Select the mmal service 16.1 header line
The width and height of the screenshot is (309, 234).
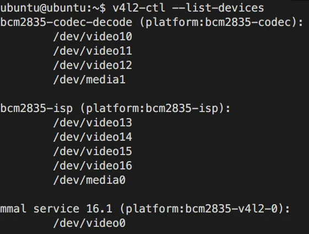[x=145, y=209]
